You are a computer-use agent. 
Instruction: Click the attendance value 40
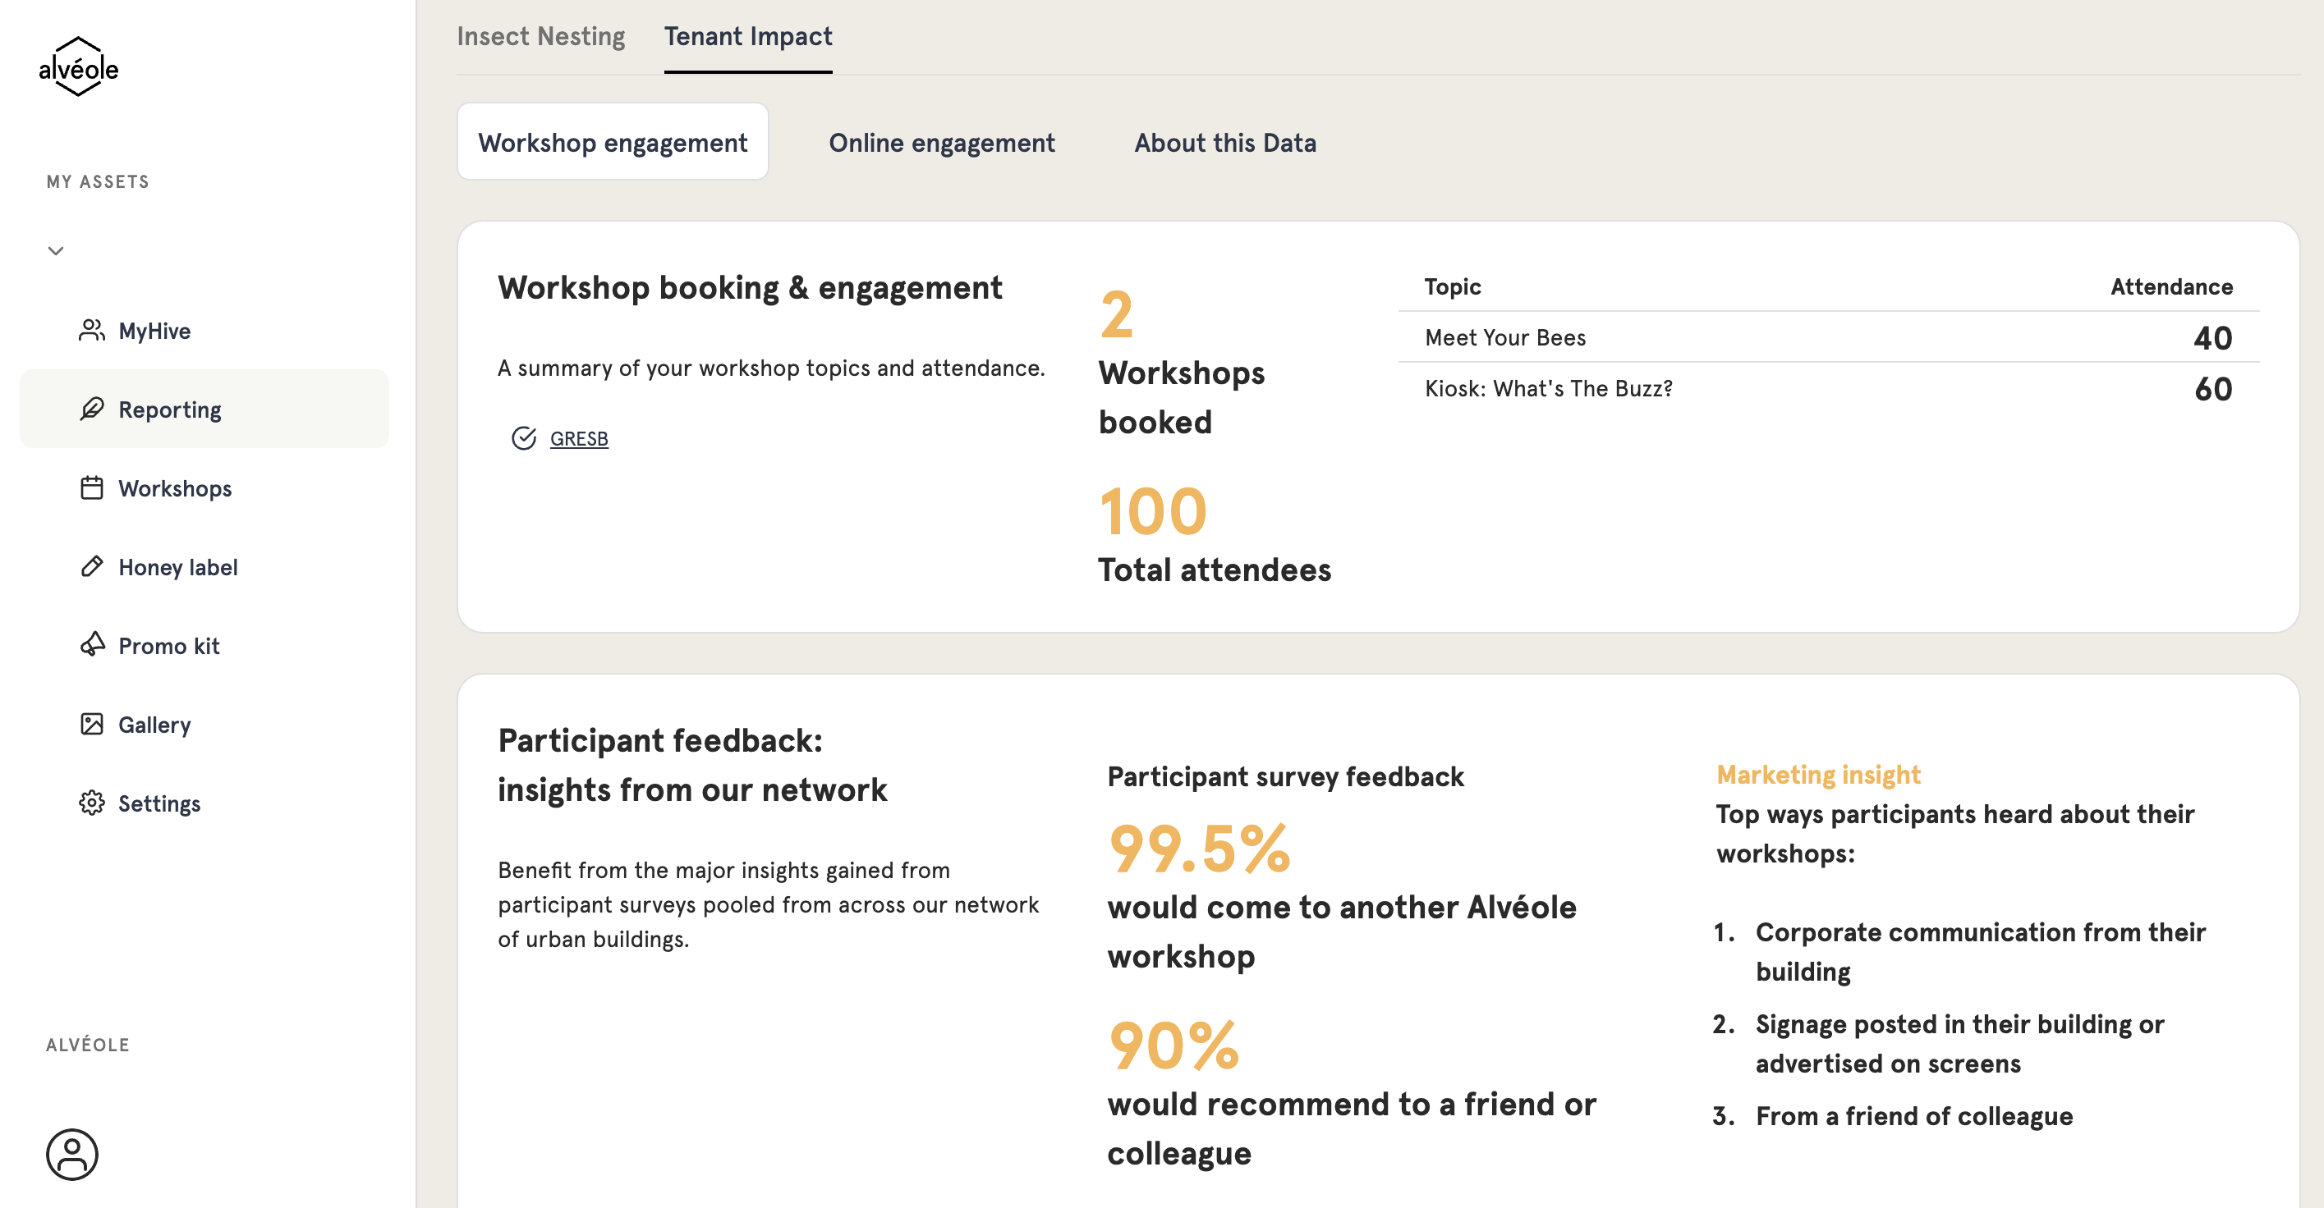(2212, 338)
